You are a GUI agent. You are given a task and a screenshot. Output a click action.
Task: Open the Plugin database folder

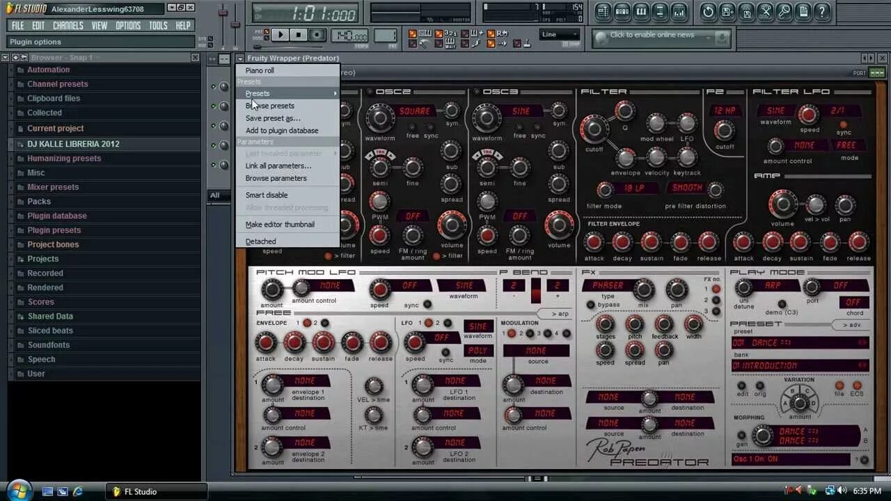click(57, 216)
